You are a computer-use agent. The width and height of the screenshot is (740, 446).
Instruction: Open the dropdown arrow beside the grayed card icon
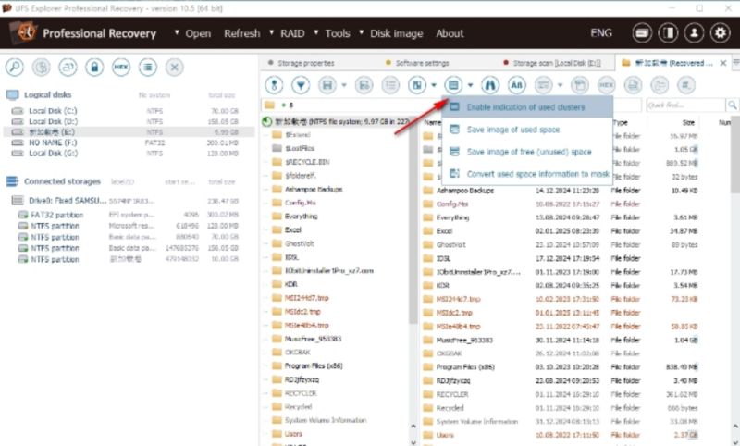point(561,85)
